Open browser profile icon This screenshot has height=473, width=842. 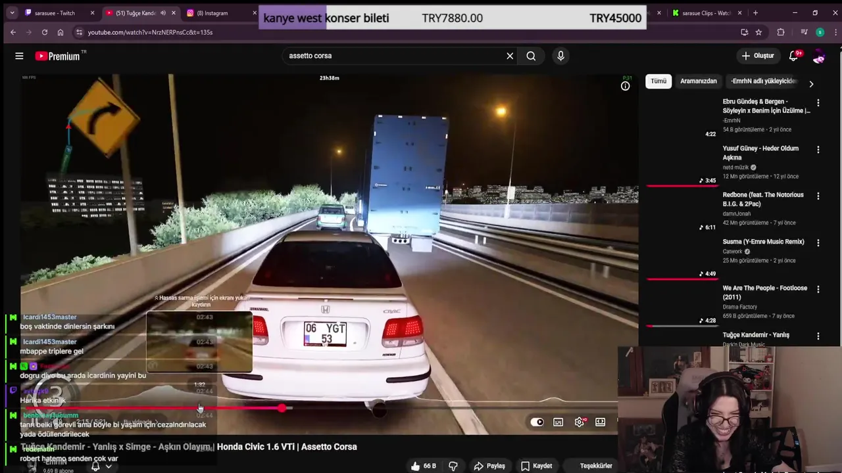[x=820, y=32]
